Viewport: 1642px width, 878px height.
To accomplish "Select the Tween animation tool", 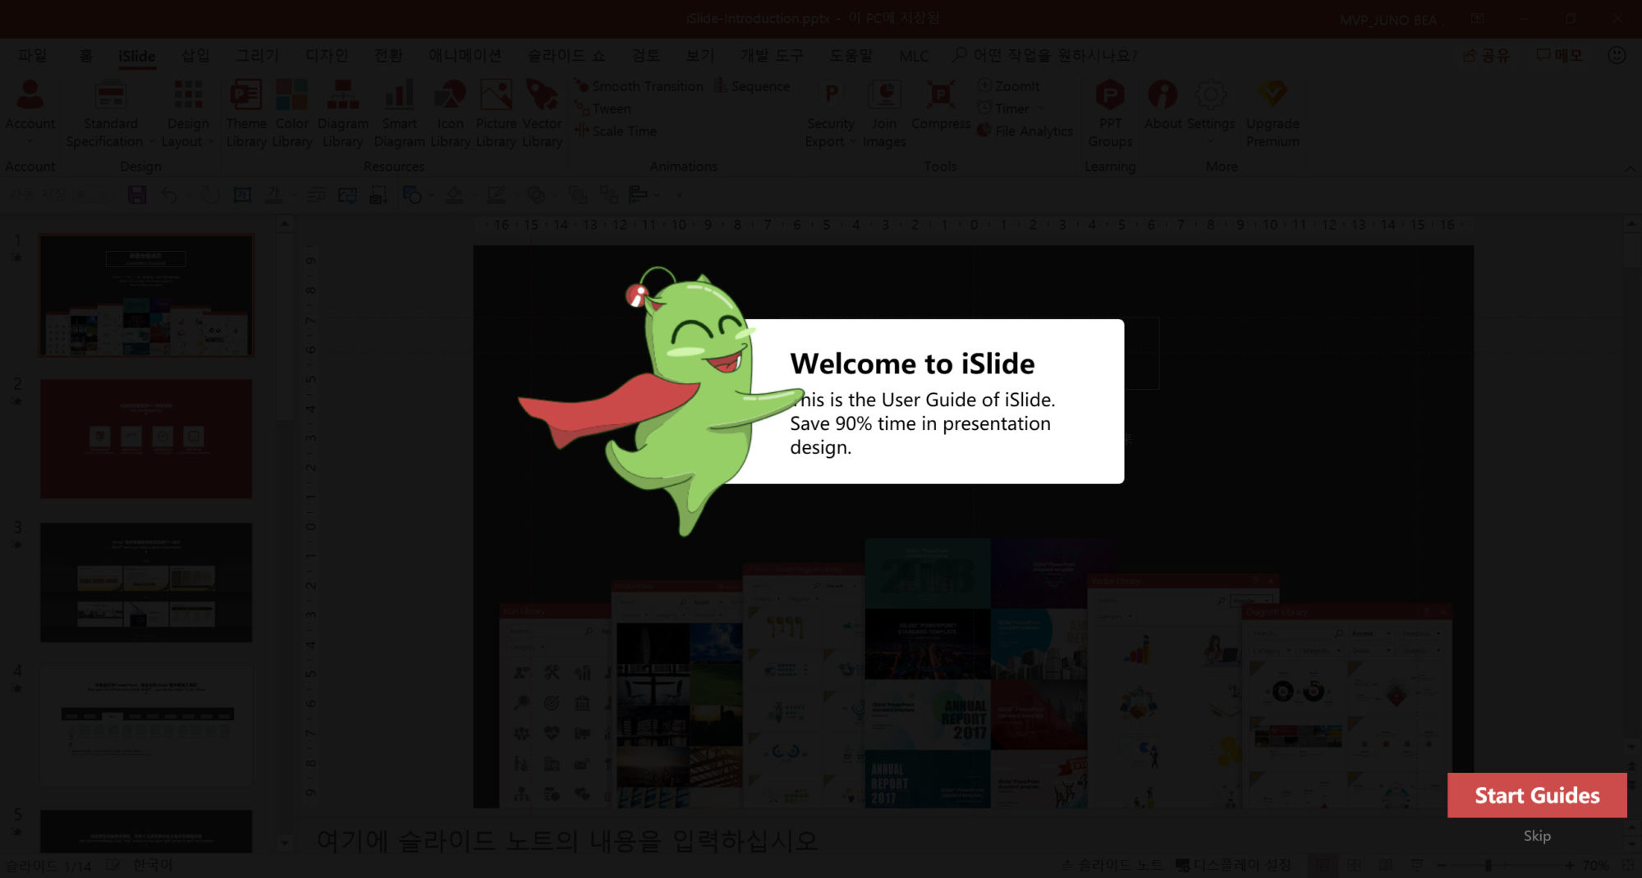I will [x=603, y=108].
